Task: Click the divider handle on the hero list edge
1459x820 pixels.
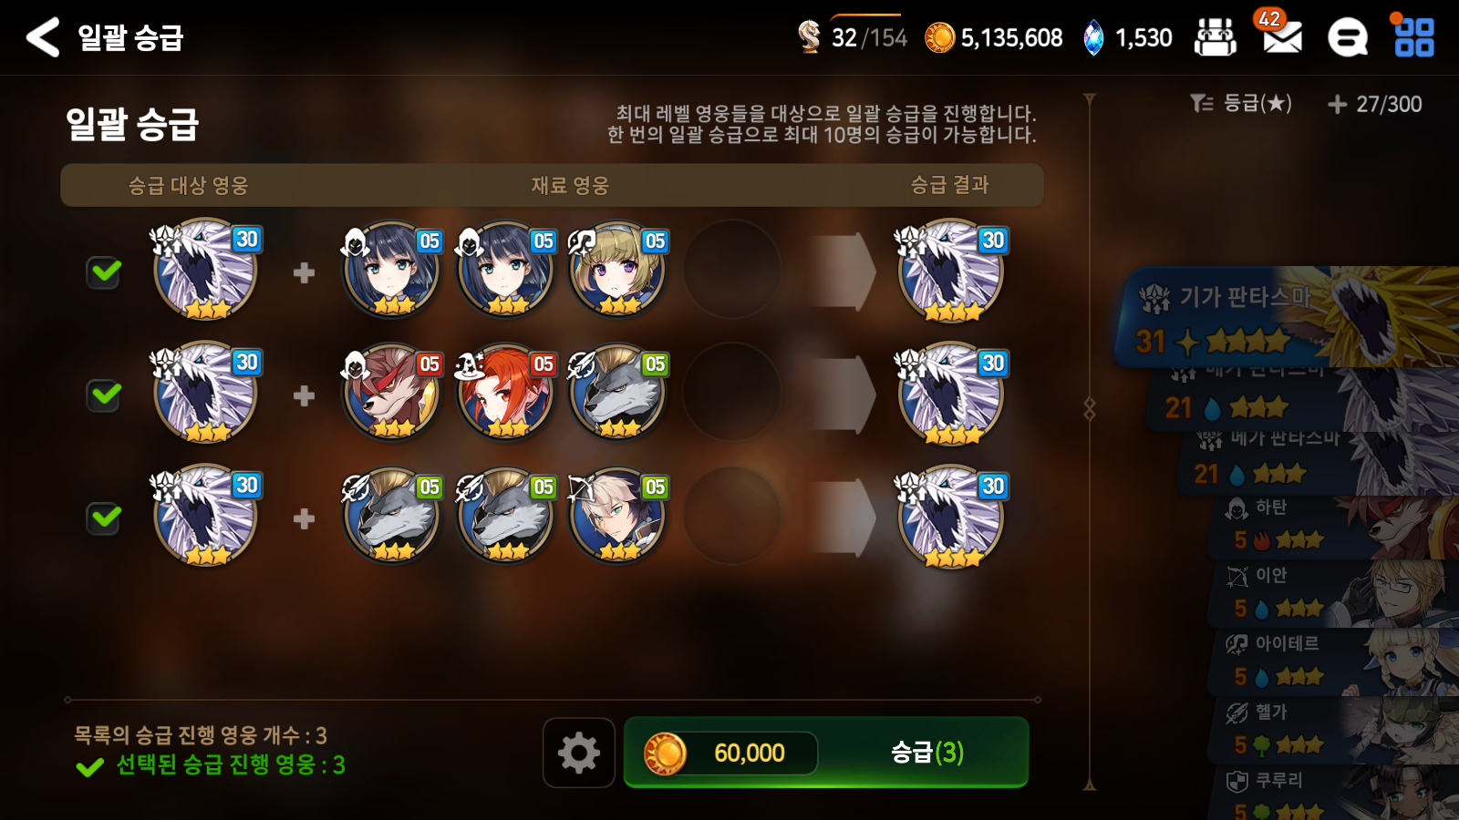Action: click(1090, 408)
